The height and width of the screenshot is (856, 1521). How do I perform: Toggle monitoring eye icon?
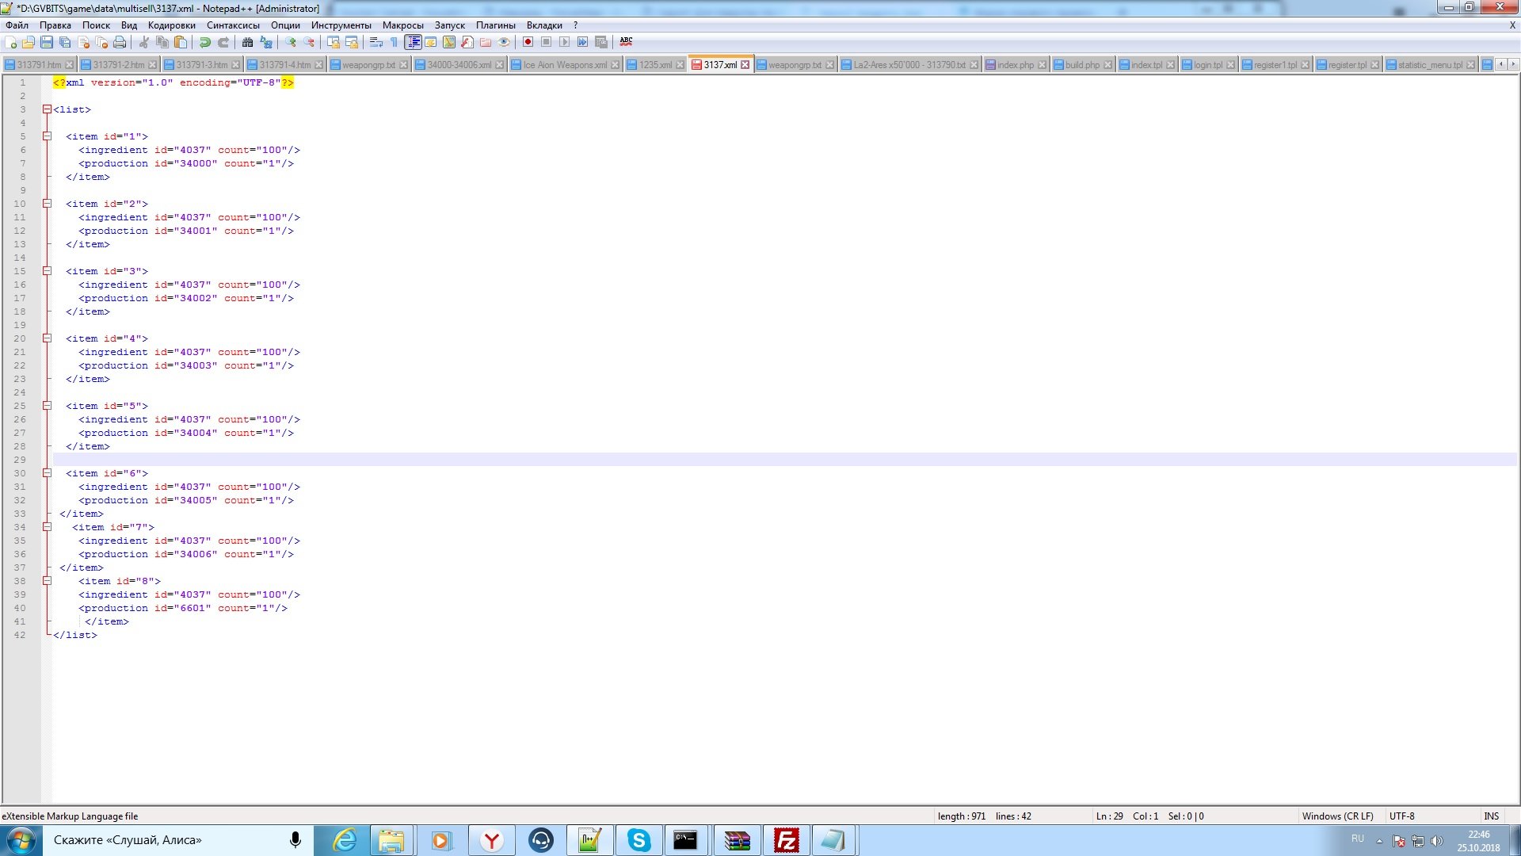pos(504,42)
